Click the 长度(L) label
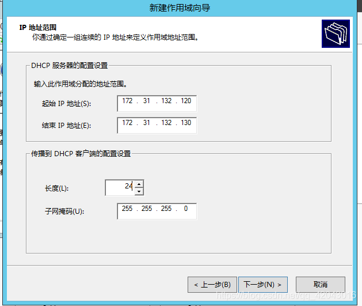Image resolution: width=362 pixels, height=306 pixels. click(x=56, y=188)
